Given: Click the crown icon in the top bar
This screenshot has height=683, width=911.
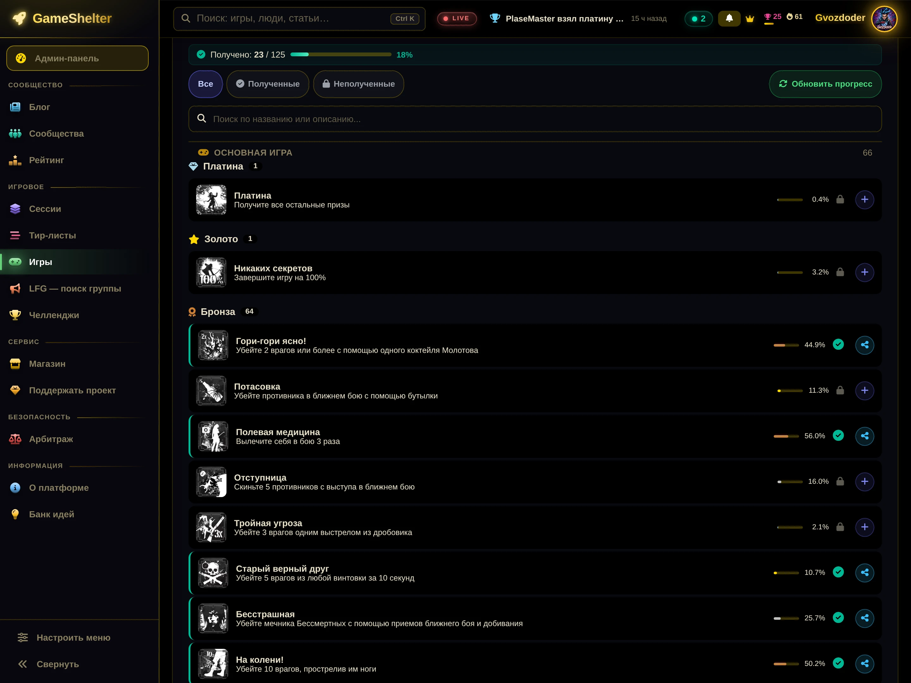Looking at the screenshot, I should coord(750,19).
